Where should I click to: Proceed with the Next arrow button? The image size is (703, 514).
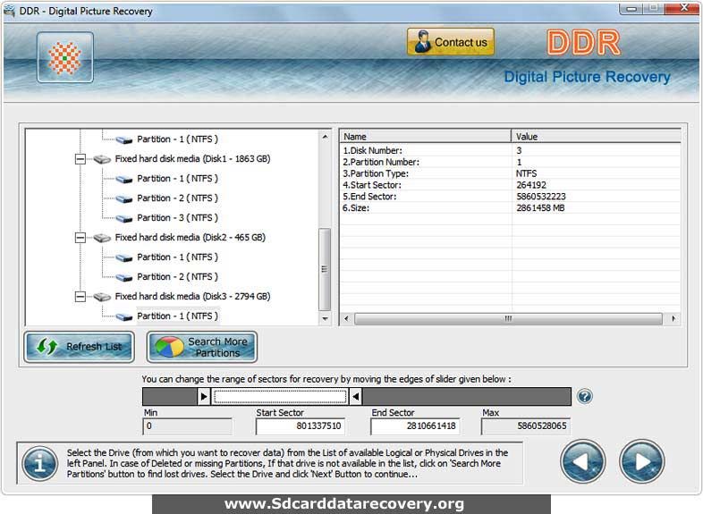pos(641,461)
